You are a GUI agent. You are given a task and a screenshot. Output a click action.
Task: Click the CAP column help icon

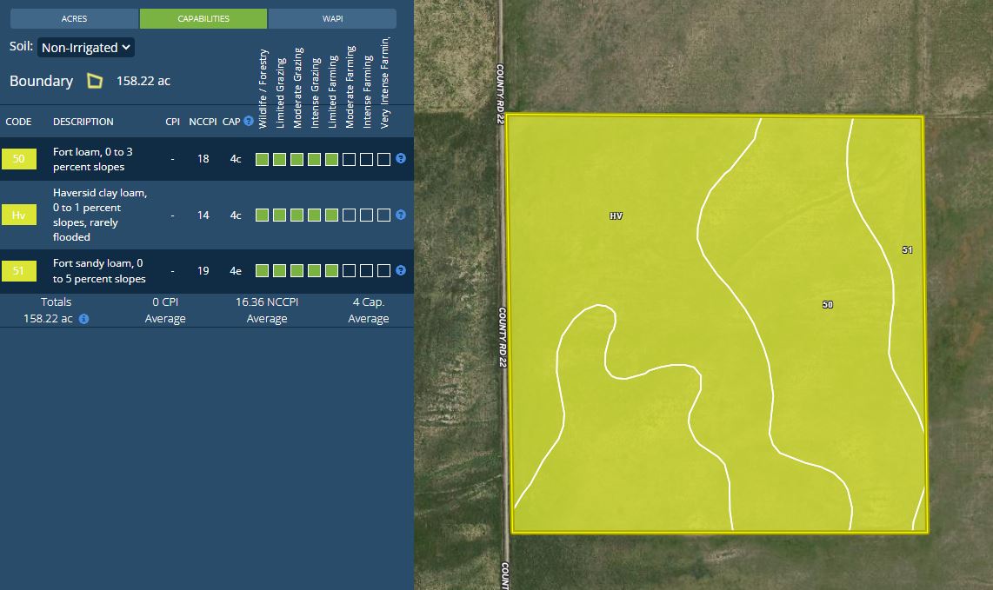tap(249, 122)
